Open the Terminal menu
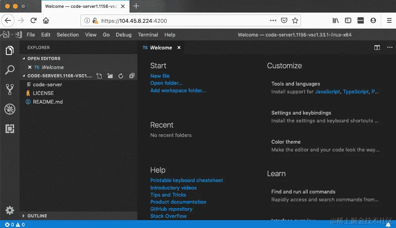This screenshot has width=396, height=228. 148,35
